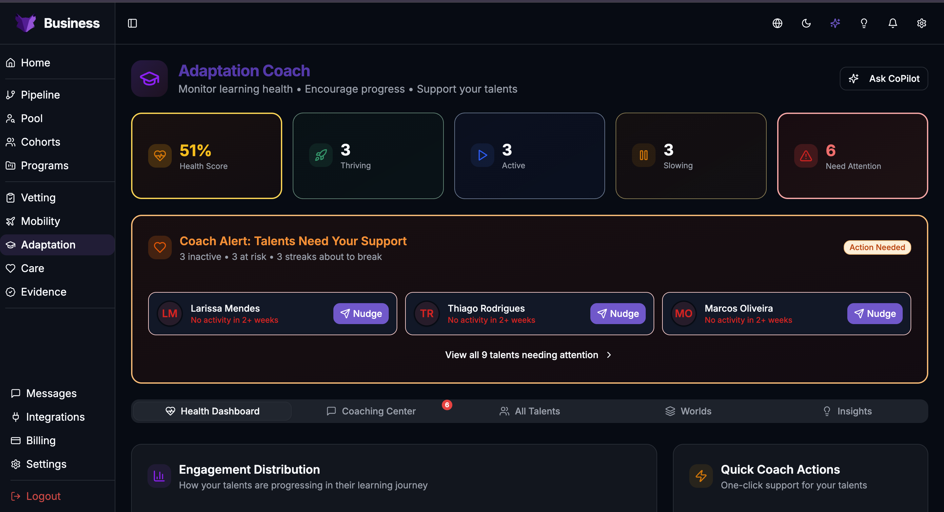Select the Thriving stat card
944x512 pixels.
pyautogui.click(x=368, y=156)
